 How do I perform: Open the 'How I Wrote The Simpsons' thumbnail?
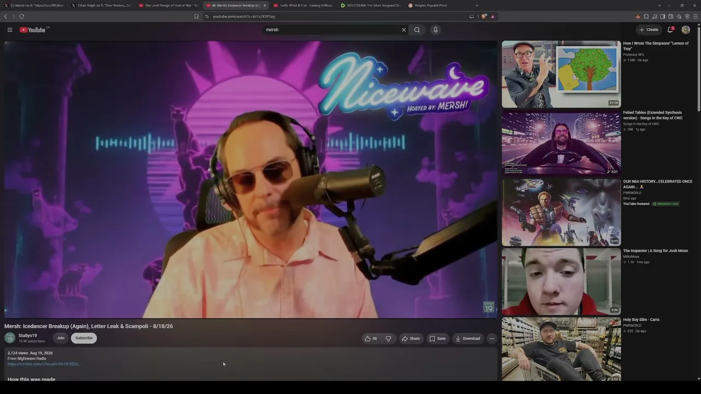(x=561, y=74)
